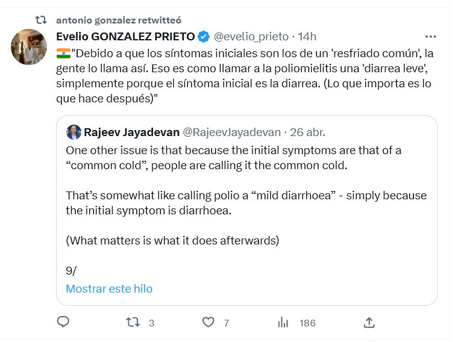
Task: Click the Evelio GONZALEZ PRIETO display name
Action: (x=125, y=37)
